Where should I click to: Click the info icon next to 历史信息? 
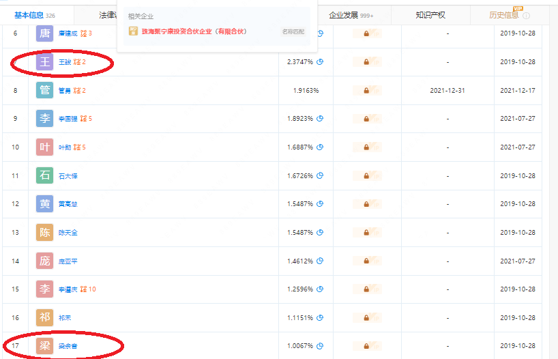[527, 15]
